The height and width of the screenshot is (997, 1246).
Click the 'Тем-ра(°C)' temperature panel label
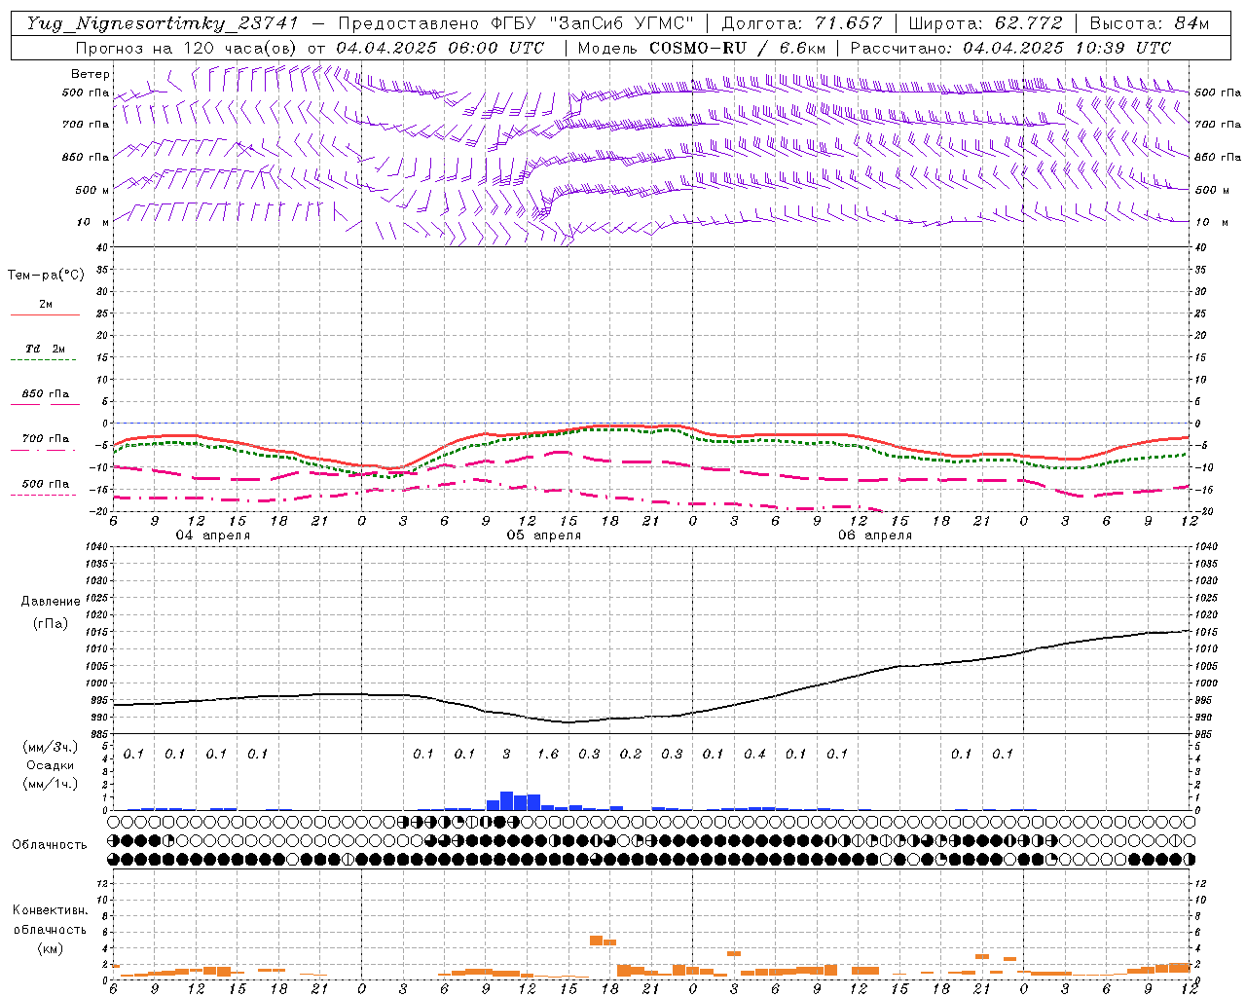pyautogui.click(x=46, y=276)
